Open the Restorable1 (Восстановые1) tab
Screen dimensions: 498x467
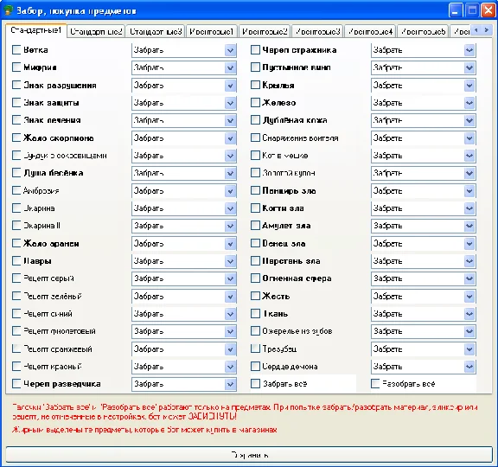coord(212,31)
